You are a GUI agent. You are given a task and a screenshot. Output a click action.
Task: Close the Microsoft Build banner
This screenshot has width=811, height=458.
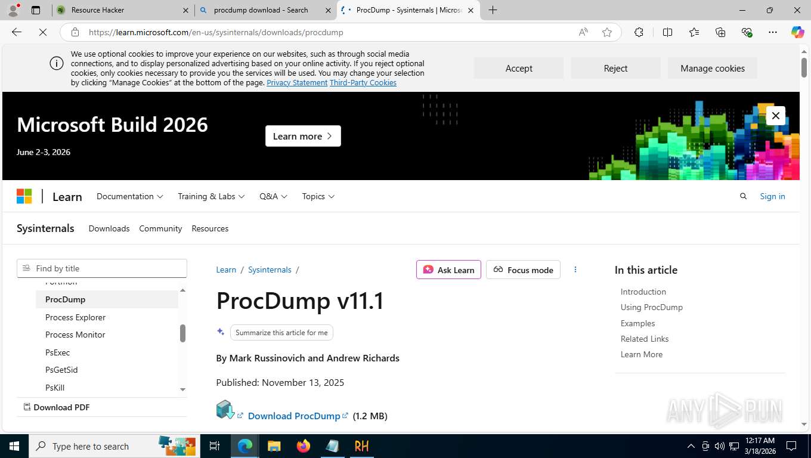(x=775, y=116)
